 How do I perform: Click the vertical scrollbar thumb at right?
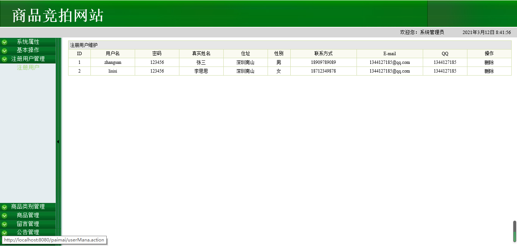(515, 231)
